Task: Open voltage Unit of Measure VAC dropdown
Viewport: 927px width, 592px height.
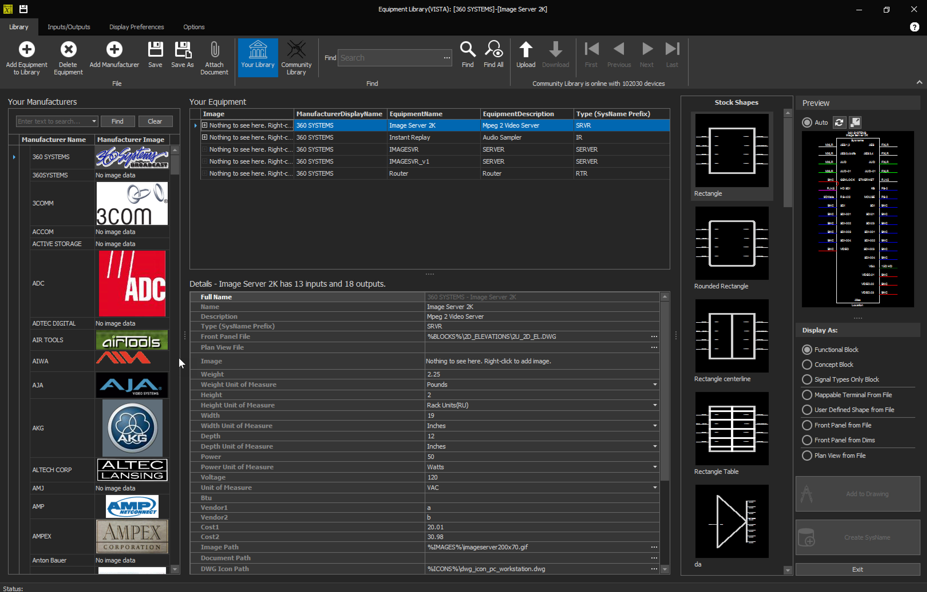Action: [x=655, y=488]
